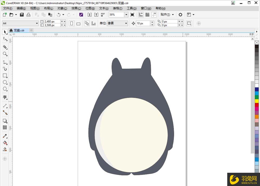Select the Color Eyedropper tool
Viewport: 260px width, 186px height.
[x=5, y=136]
